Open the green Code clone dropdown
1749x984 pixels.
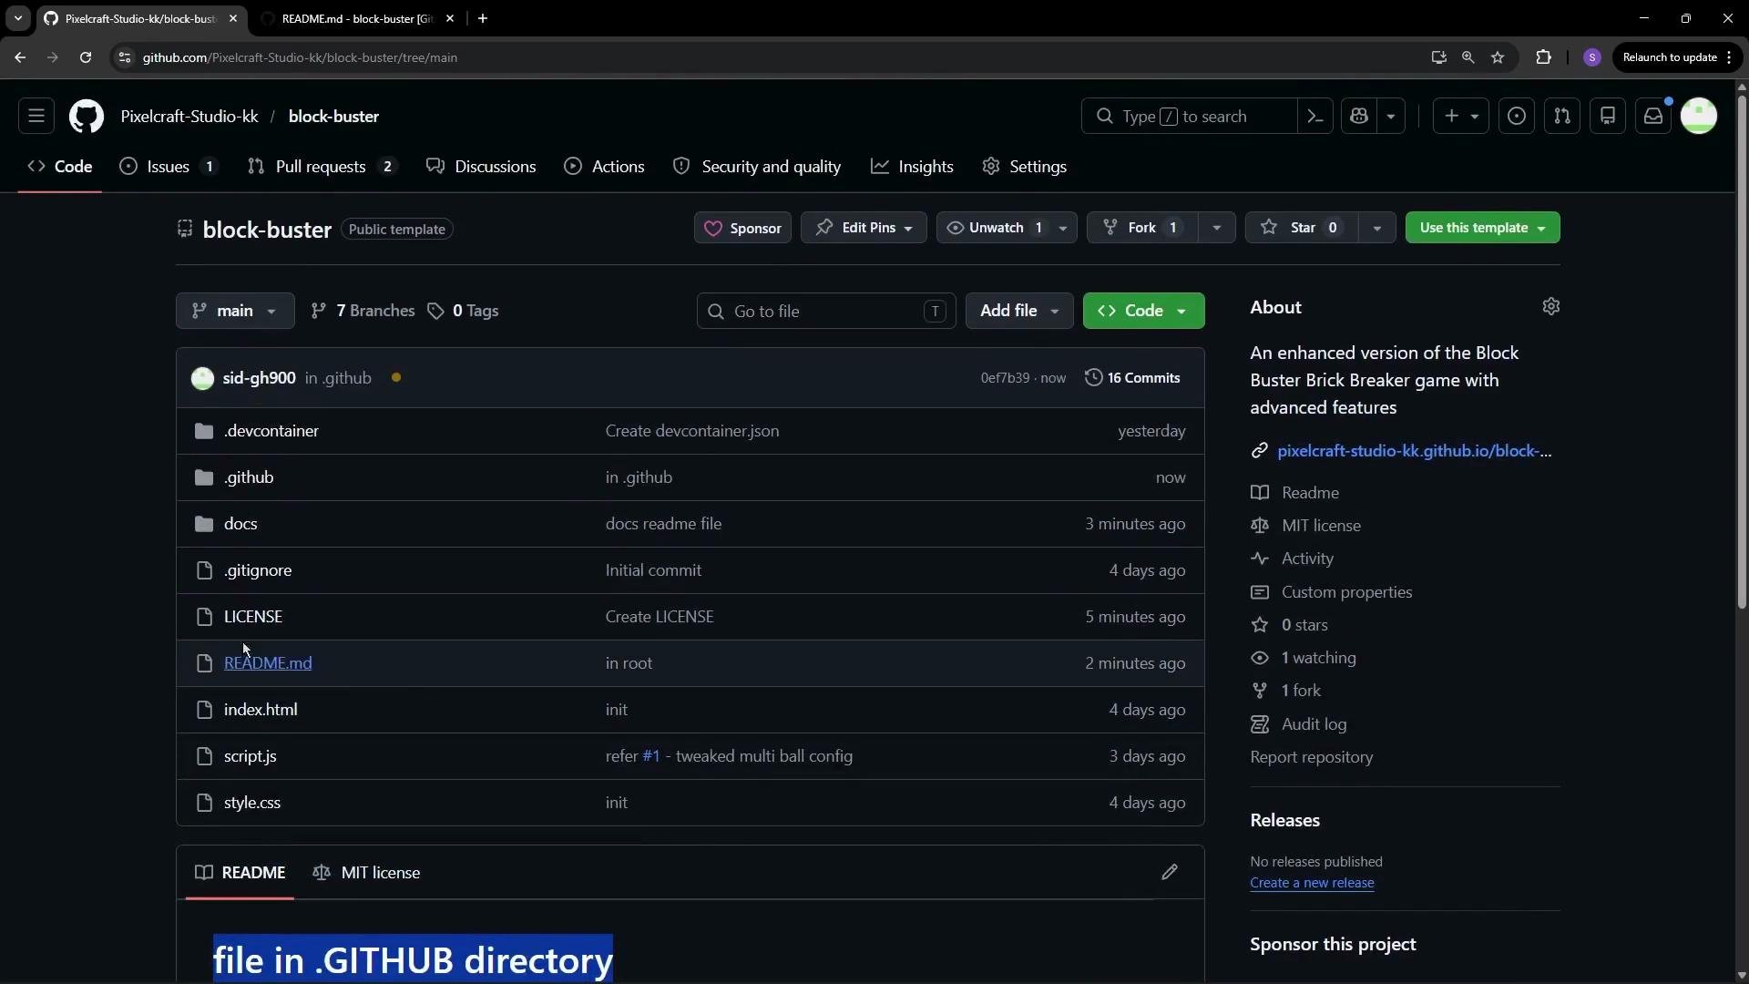pyautogui.click(x=1143, y=311)
